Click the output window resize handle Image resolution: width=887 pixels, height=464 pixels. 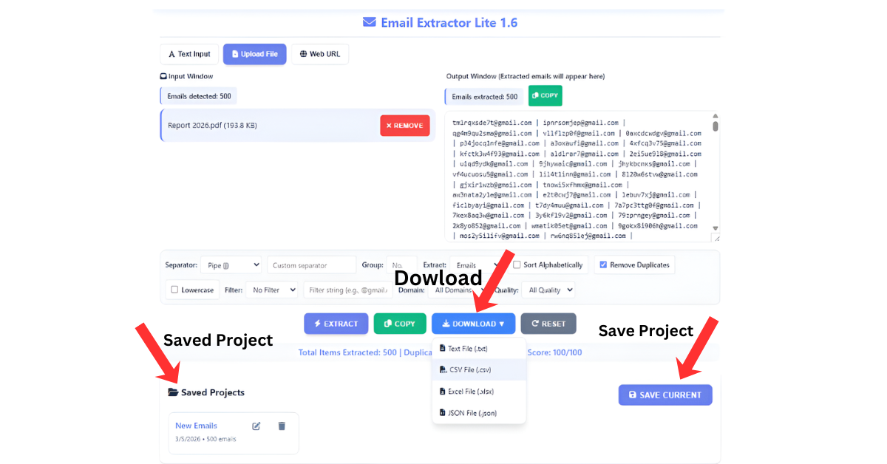[716, 237]
